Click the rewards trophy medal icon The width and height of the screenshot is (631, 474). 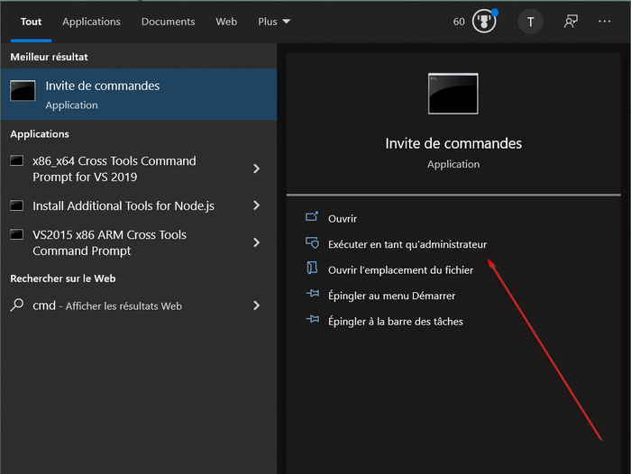tap(484, 22)
